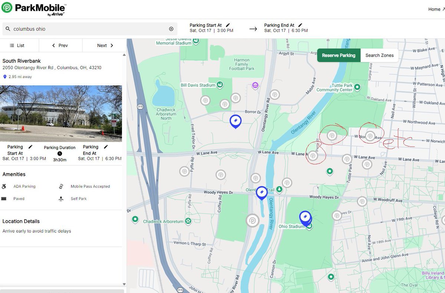
Task: Click Bill Davis Stadium map marker
Action: 220,85
